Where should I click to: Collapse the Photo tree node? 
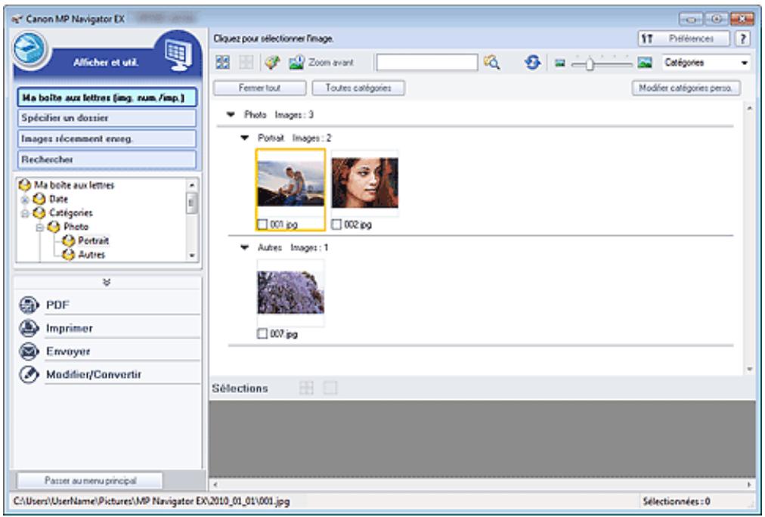[40, 228]
